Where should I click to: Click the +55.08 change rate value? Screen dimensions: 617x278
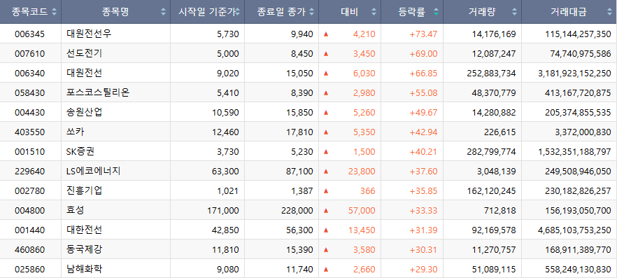pyautogui.click(x=423, y=93)
